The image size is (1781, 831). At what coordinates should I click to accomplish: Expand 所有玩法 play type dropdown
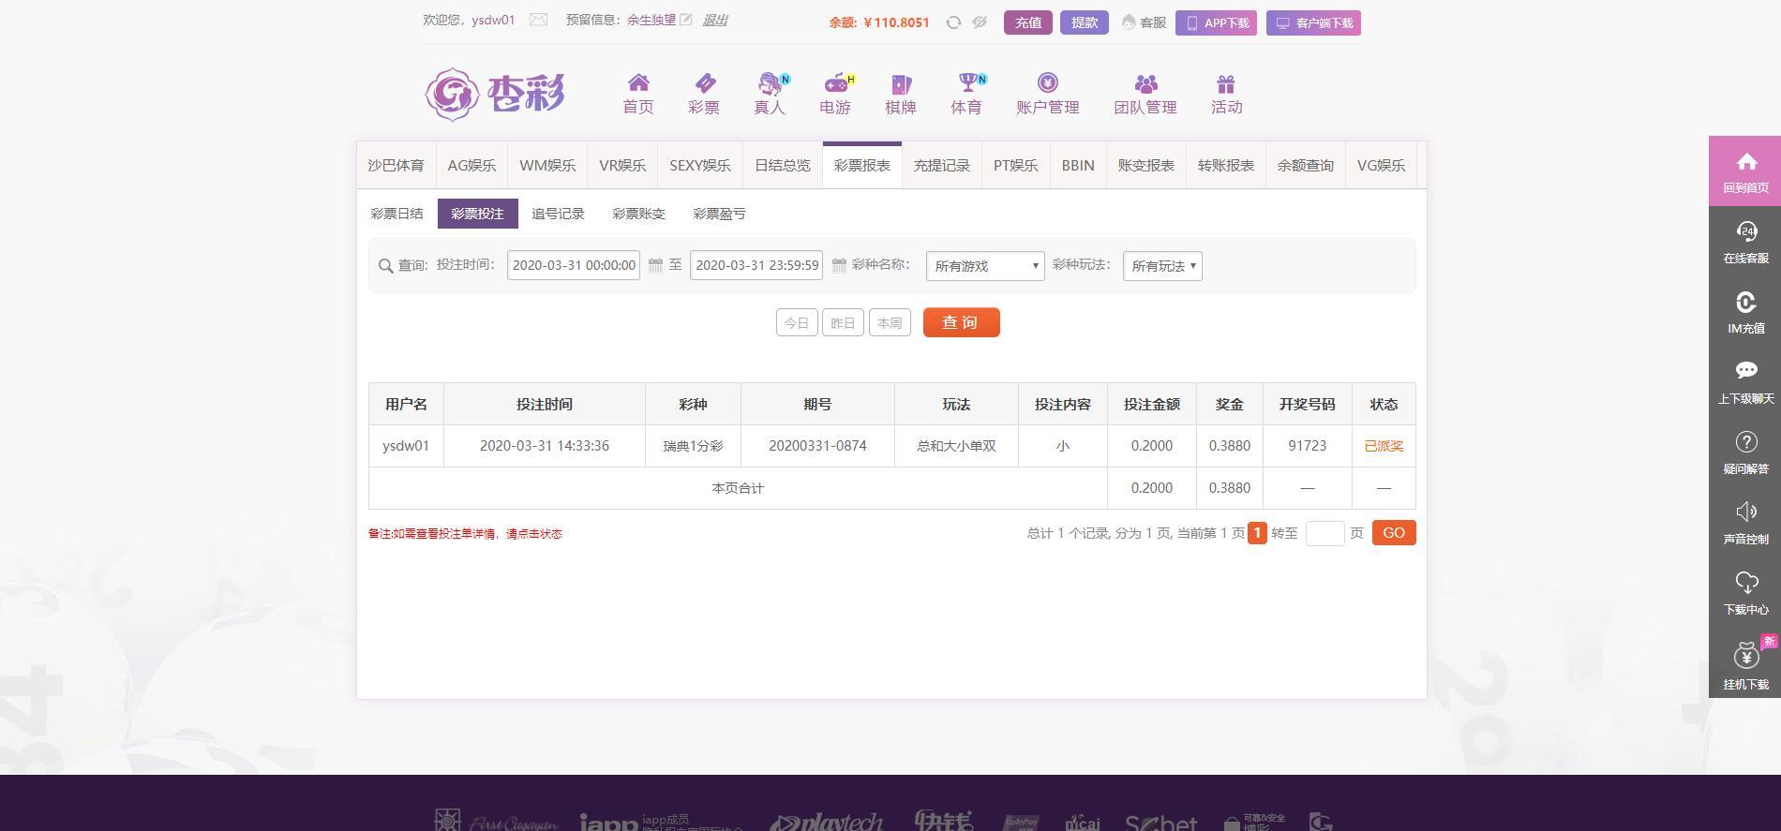(x=1162, y=266)
